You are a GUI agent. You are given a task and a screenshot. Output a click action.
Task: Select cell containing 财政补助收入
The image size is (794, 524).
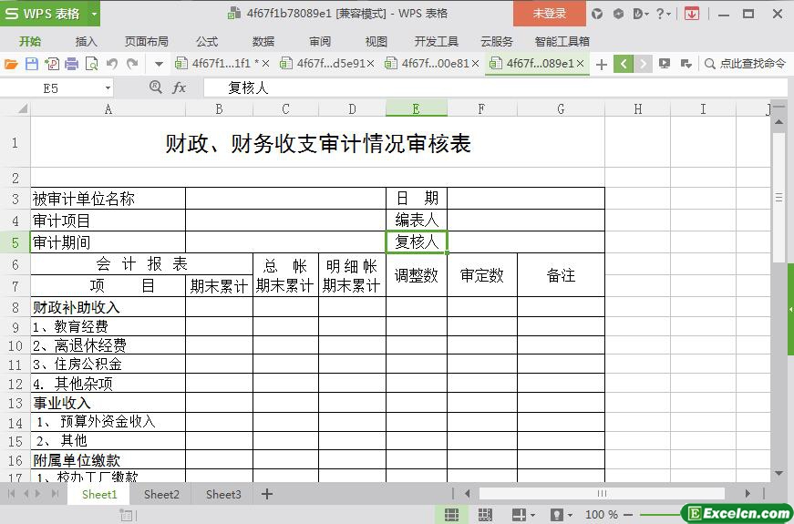coord(108,308)
